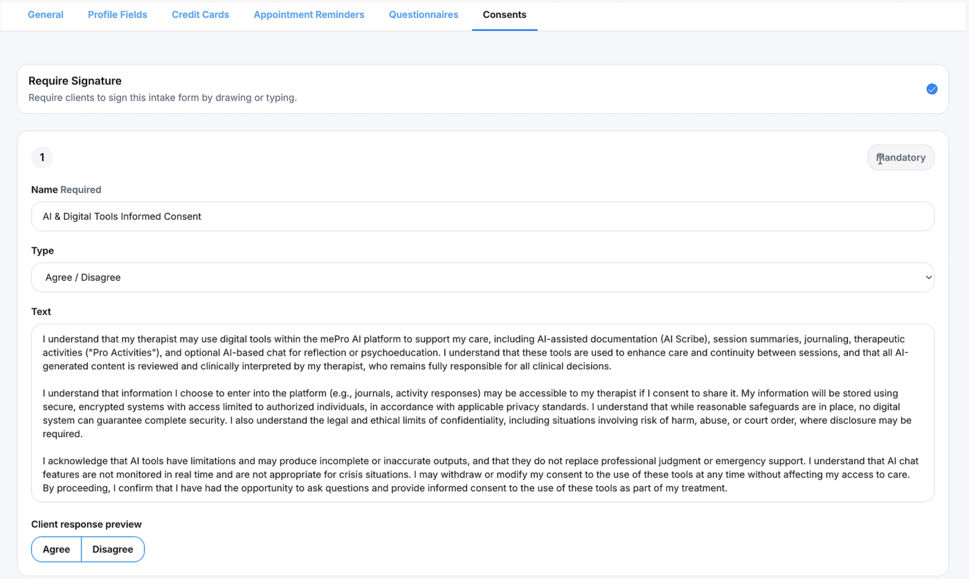Open the General tab
This screenshot has height=579, width=969.
pos(46,15)
